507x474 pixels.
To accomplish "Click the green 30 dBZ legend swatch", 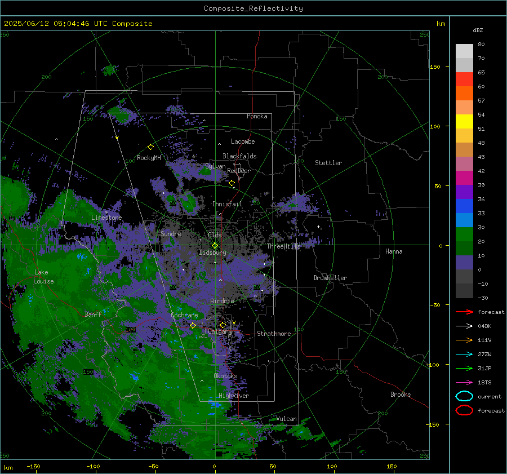I will [464, 234].
